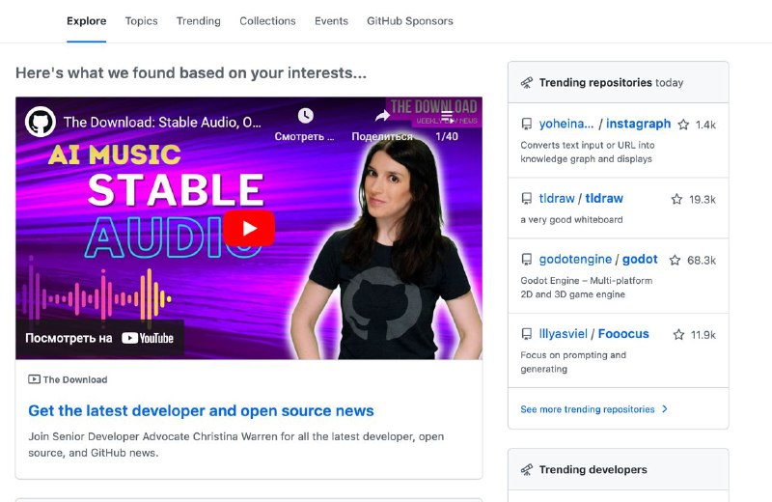Click the Share arrow icon in video
The image size is (772, 502).
[382, 116]
